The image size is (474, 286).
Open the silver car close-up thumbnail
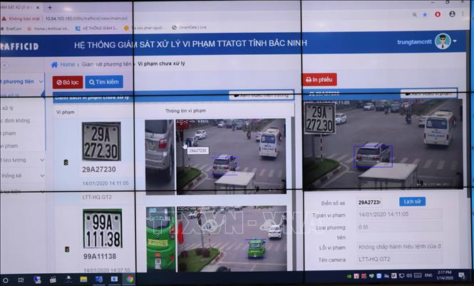160,157
